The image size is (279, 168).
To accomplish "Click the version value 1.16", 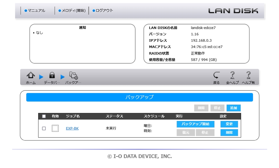I will [195, 34].
